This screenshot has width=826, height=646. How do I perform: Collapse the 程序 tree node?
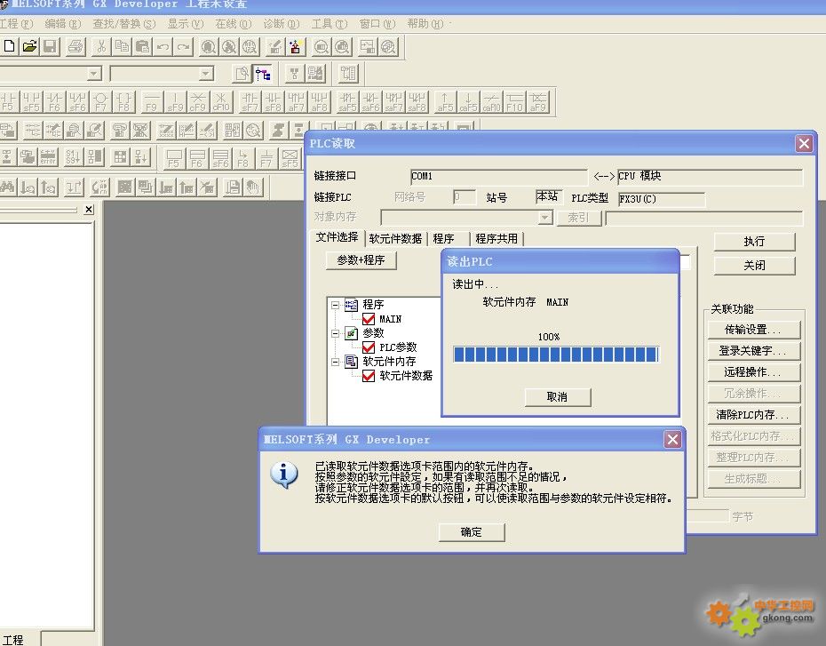click(x=336, y=304)
